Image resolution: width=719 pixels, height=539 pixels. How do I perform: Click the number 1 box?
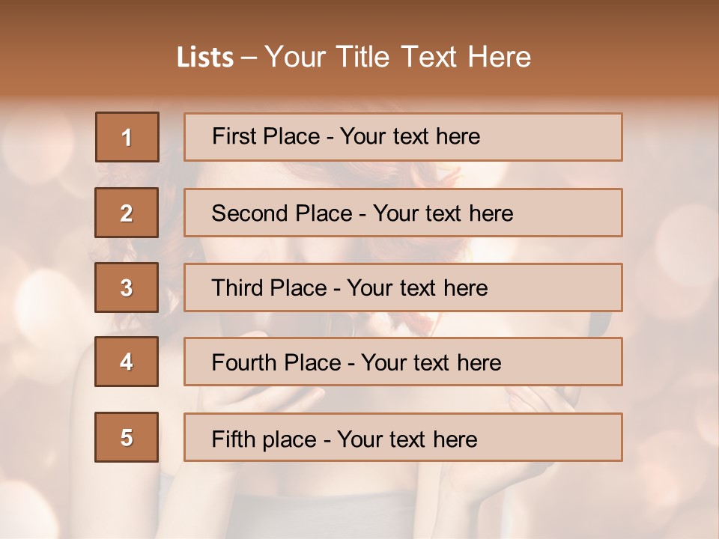[127, 137]
